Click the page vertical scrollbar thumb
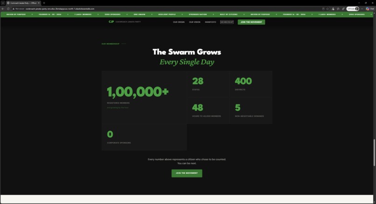Screen dimensions: 376x204 coord(374,152)
